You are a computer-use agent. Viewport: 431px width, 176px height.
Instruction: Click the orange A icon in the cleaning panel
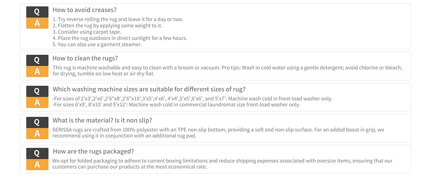(37, 72)
